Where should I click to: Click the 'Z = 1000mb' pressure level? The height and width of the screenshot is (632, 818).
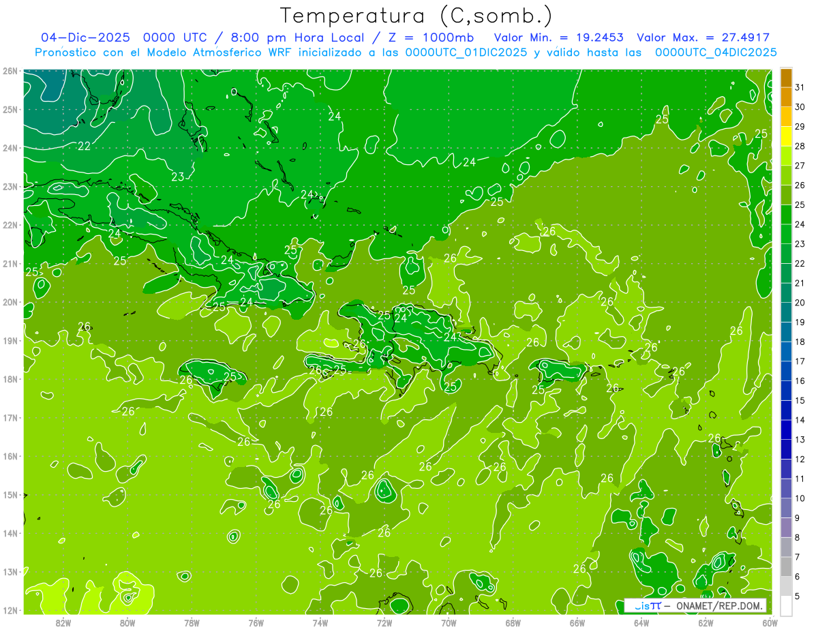coord(431,37)
